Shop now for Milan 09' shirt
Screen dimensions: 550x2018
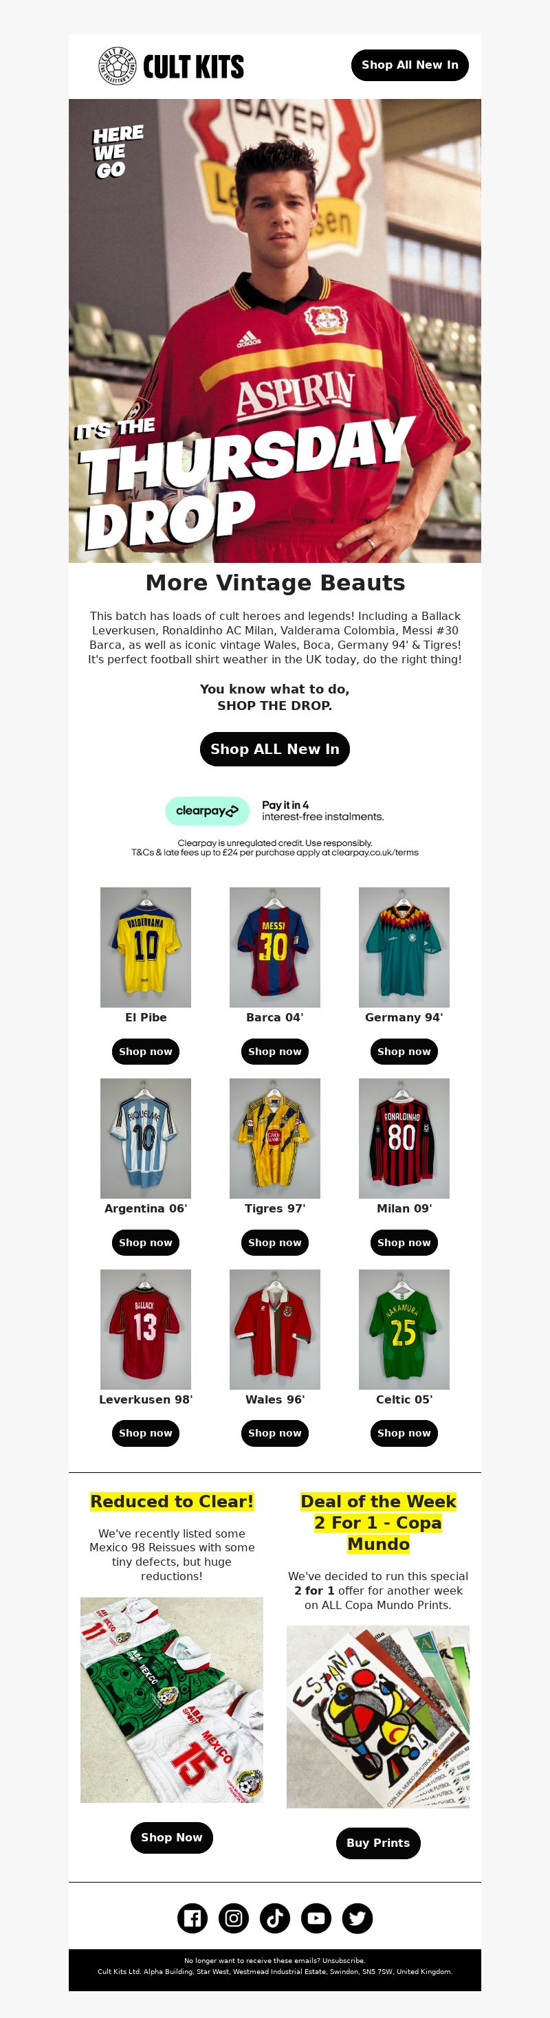404,1243
